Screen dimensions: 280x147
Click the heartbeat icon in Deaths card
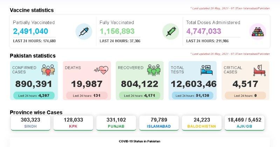pos(100,69)
